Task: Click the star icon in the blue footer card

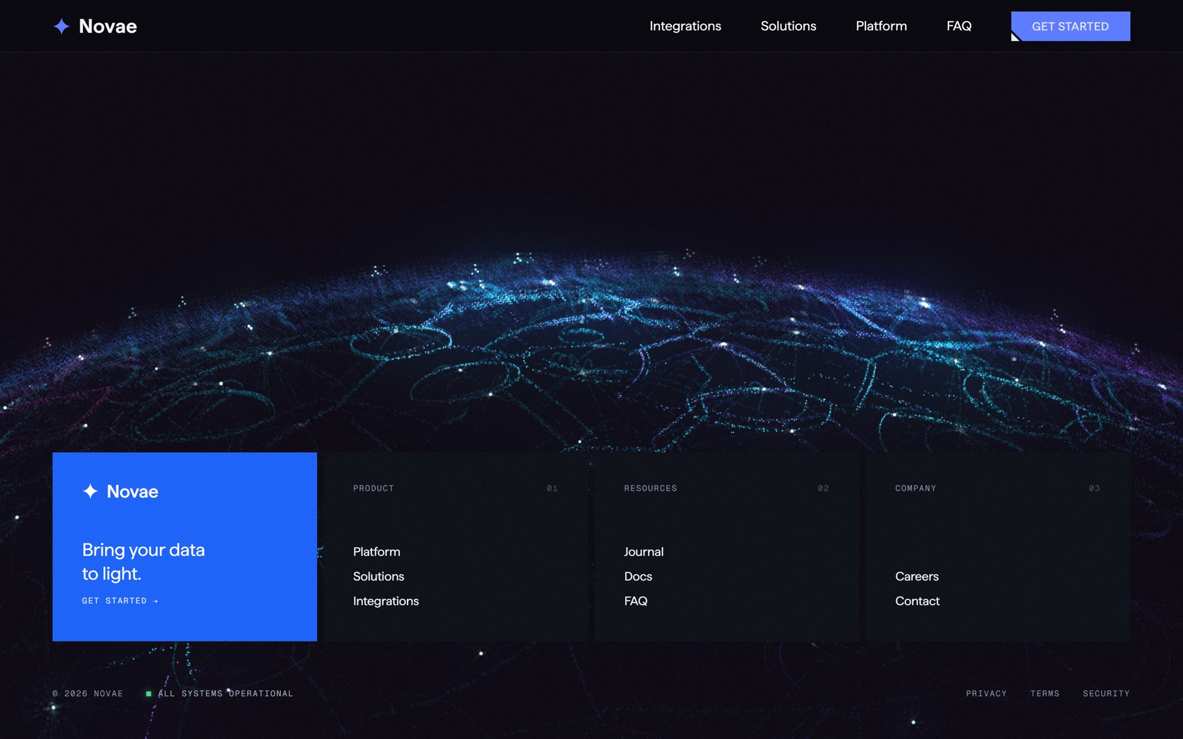Action: tap(90, 491)
